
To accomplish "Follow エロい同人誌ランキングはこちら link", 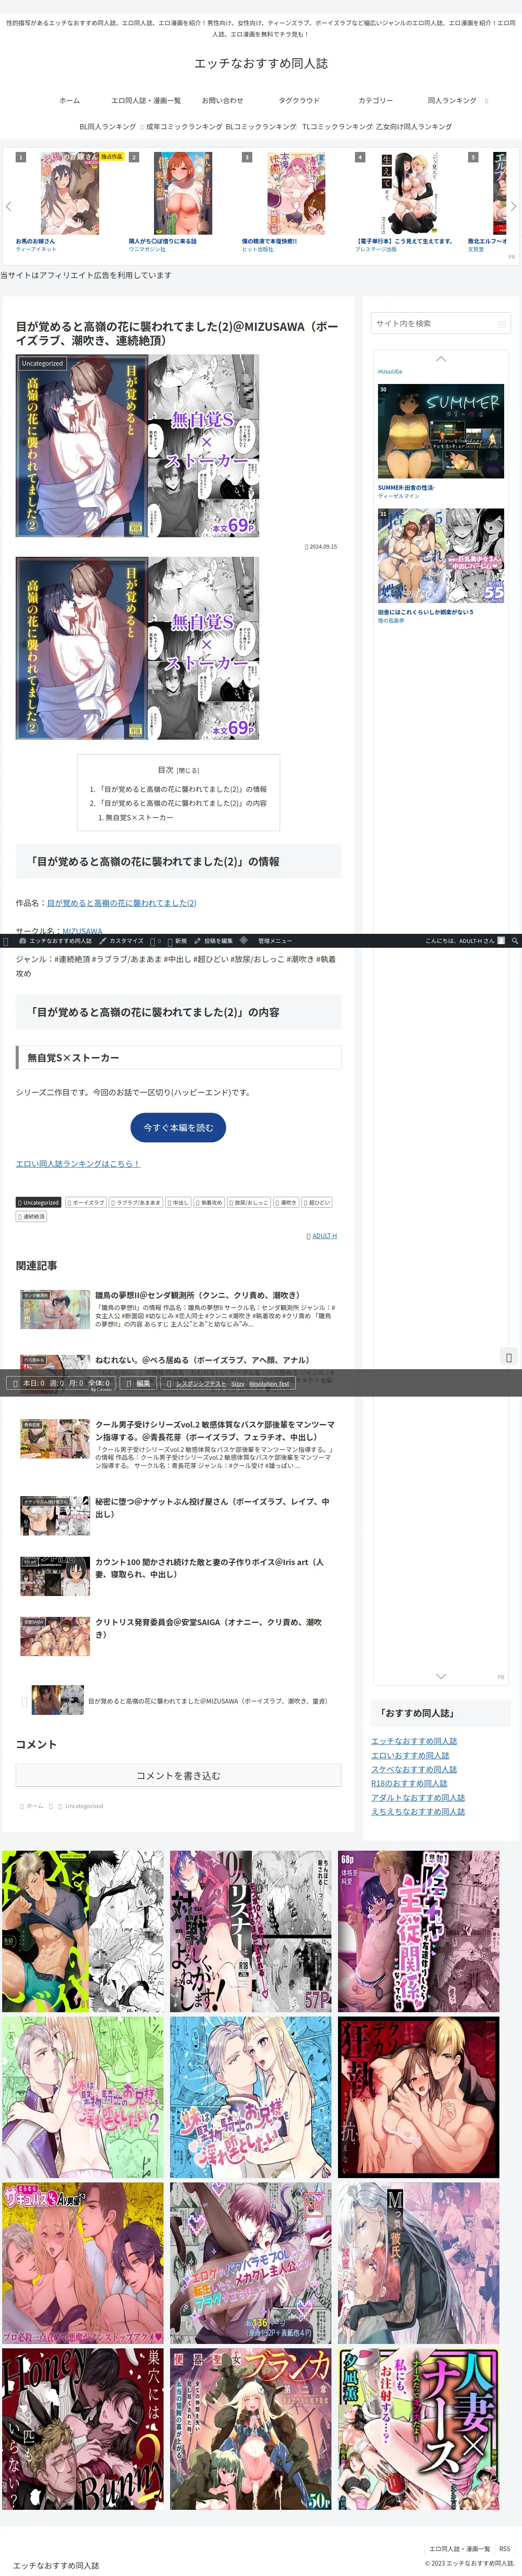I will coord(78,1164).
